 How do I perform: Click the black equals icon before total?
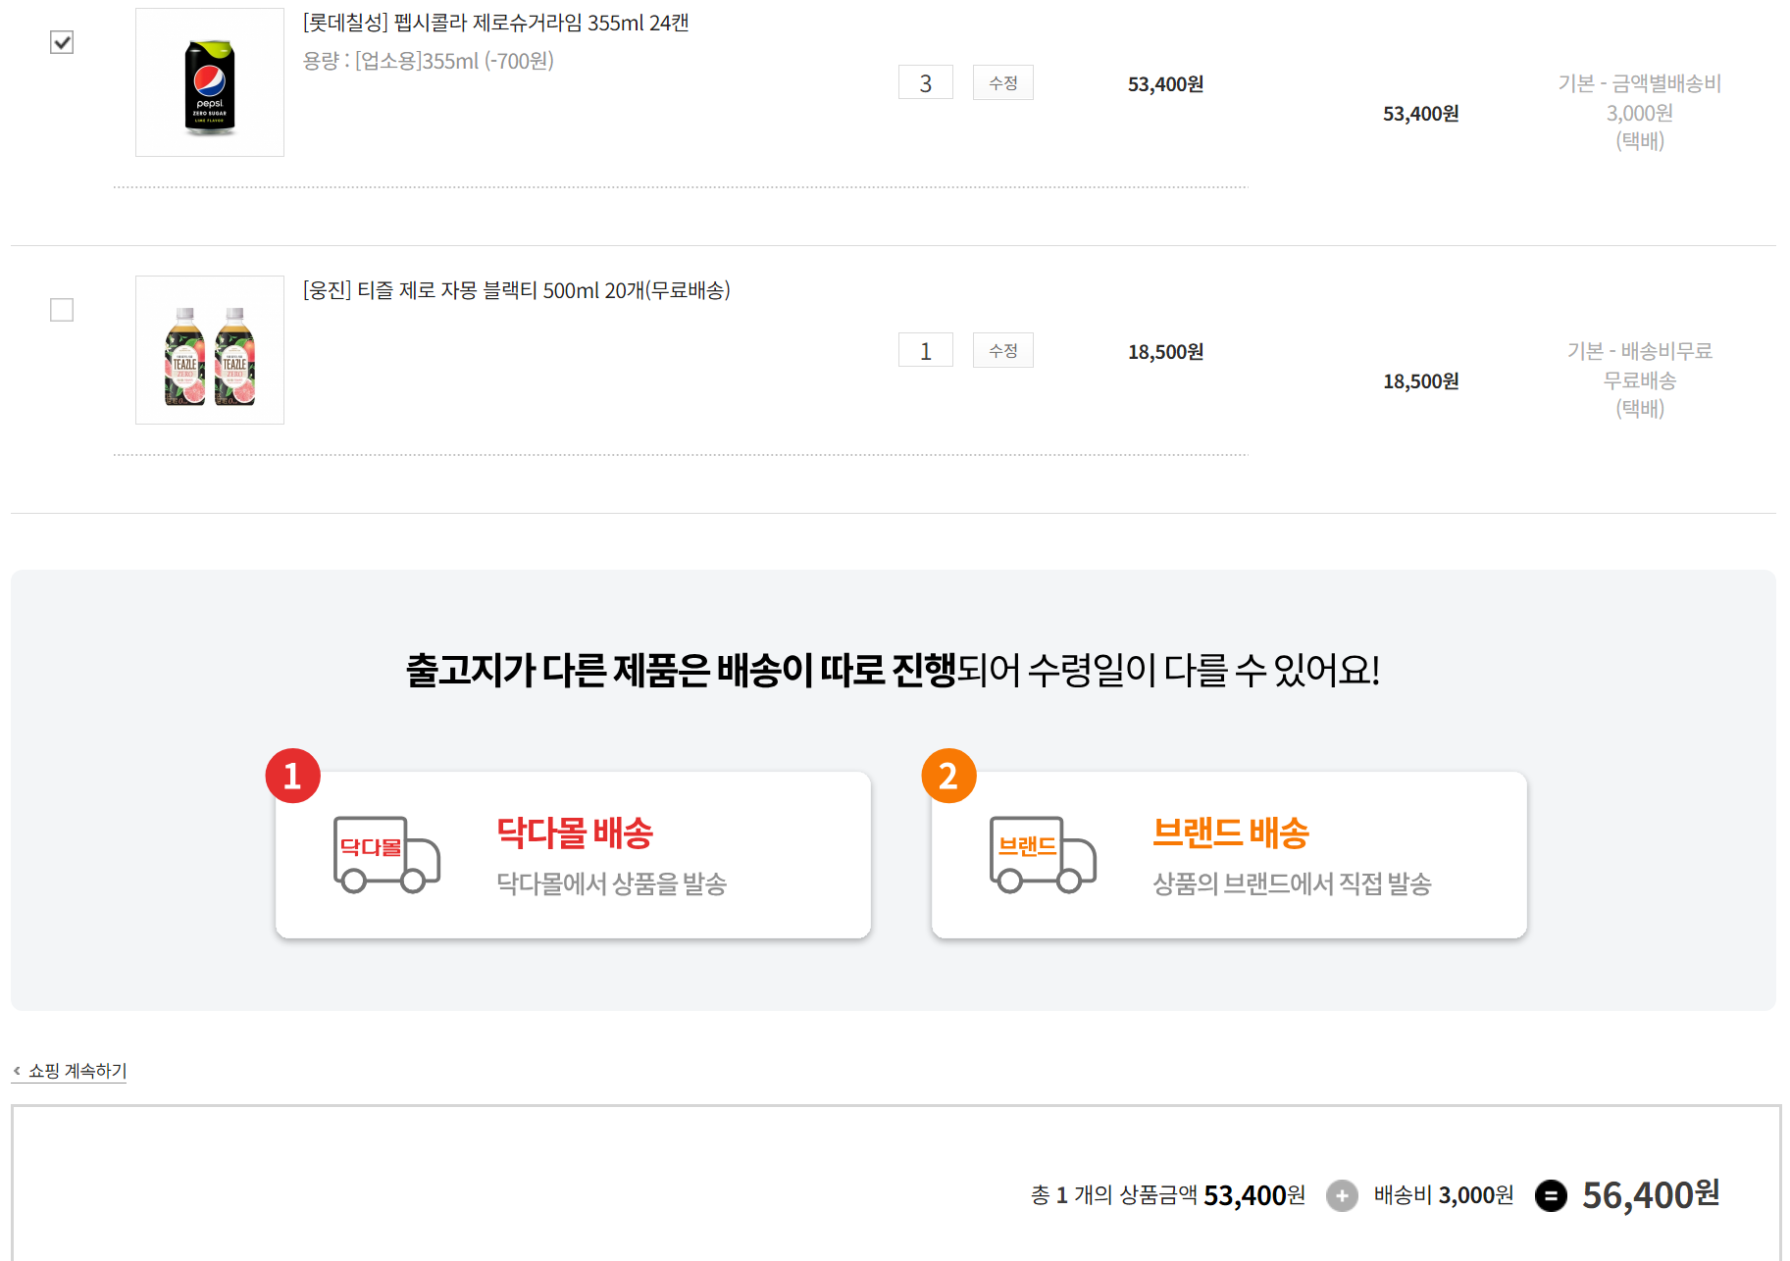[1551, 1195]
